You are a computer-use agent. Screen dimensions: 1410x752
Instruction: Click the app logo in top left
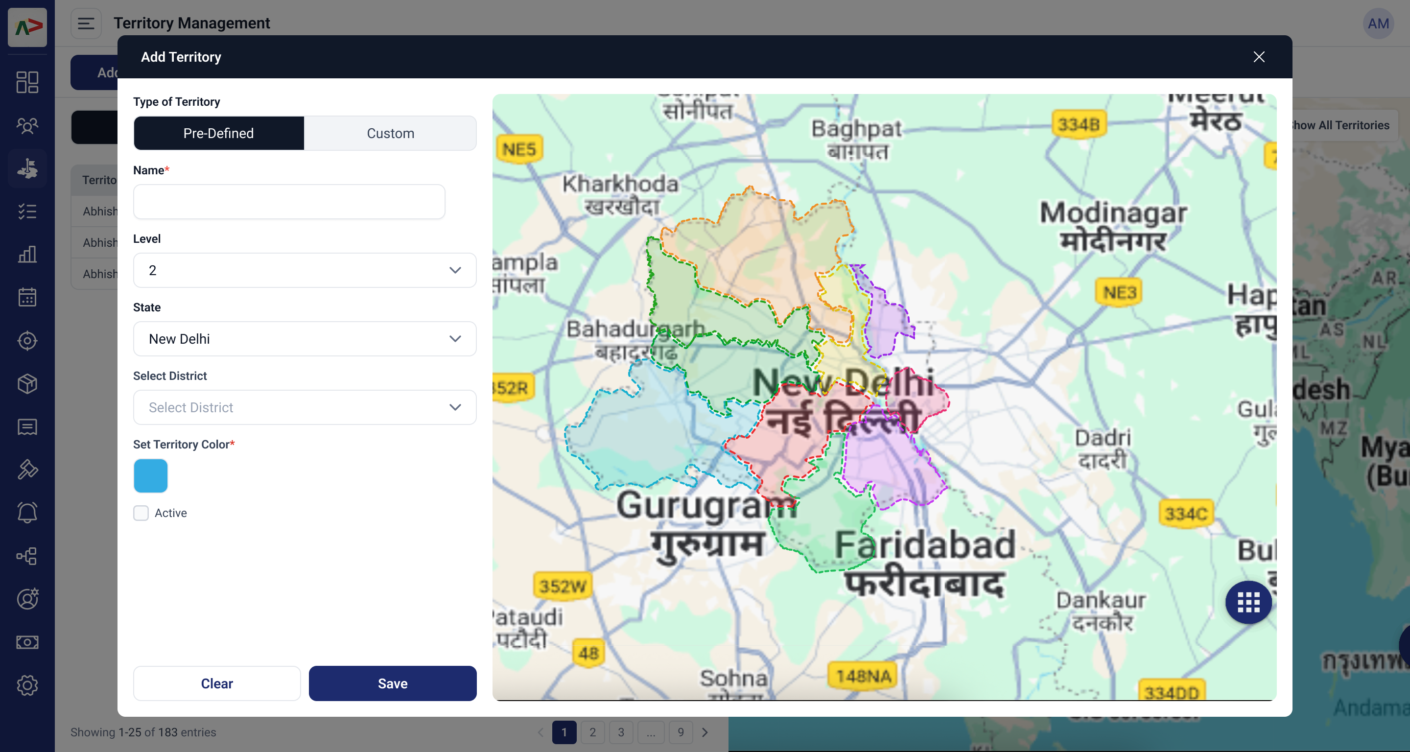coord(27,27)
